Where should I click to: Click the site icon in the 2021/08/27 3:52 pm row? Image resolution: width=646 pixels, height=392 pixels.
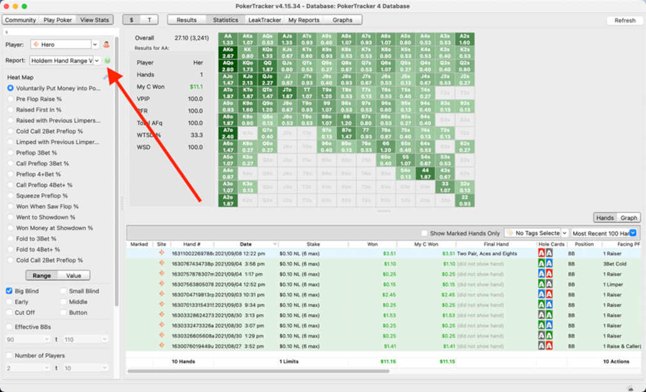coord(162,346)
